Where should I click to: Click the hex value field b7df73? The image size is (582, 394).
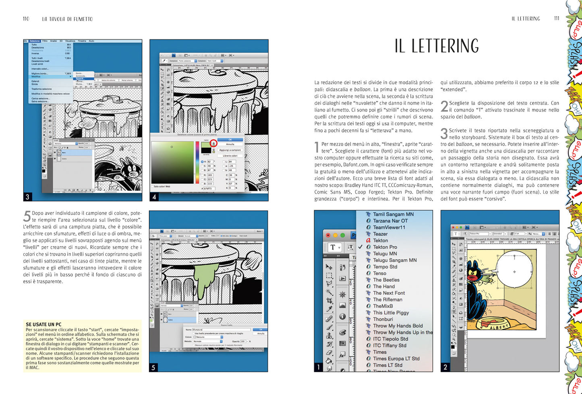tap(209, 188)
